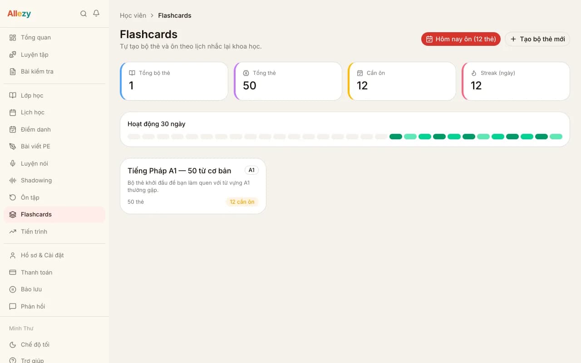581x363 pixels.
Task: Open Hồ sơ & Cài đặt
Action: (54, 255)
